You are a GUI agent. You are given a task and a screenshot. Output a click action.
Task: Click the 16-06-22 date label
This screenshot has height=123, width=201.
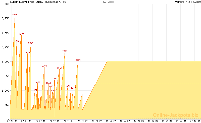pos(153,121)
